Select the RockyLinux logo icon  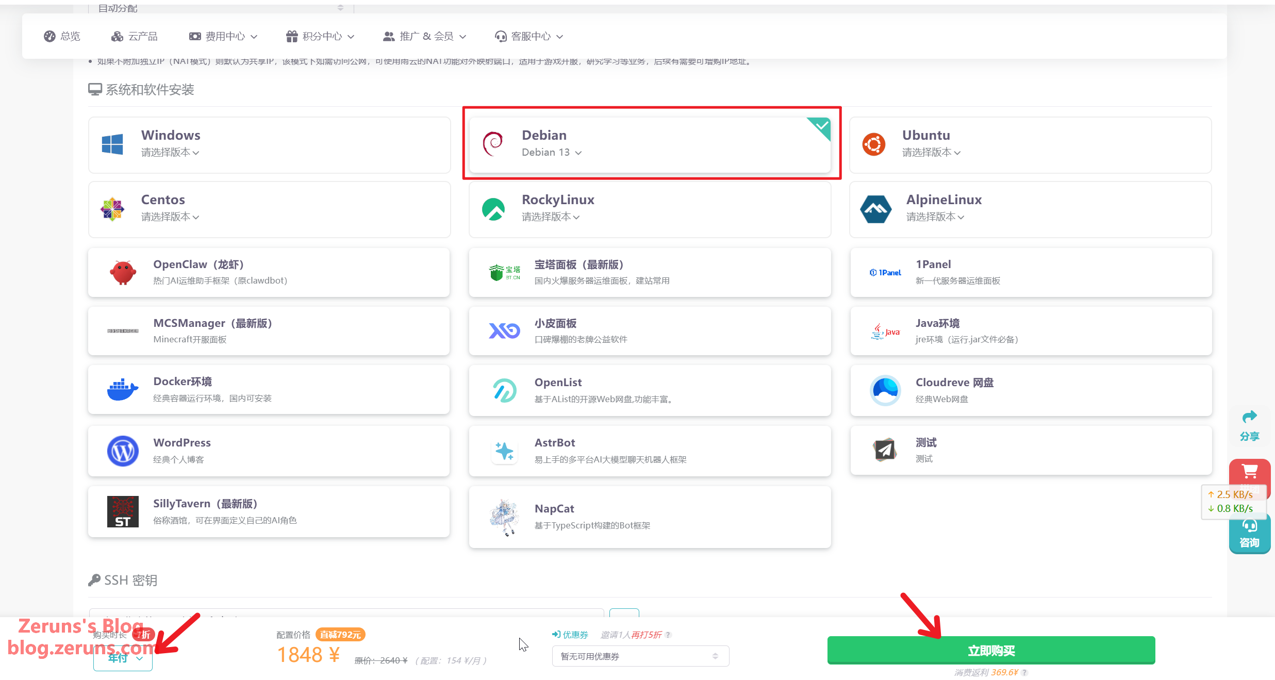pos(493,209)
